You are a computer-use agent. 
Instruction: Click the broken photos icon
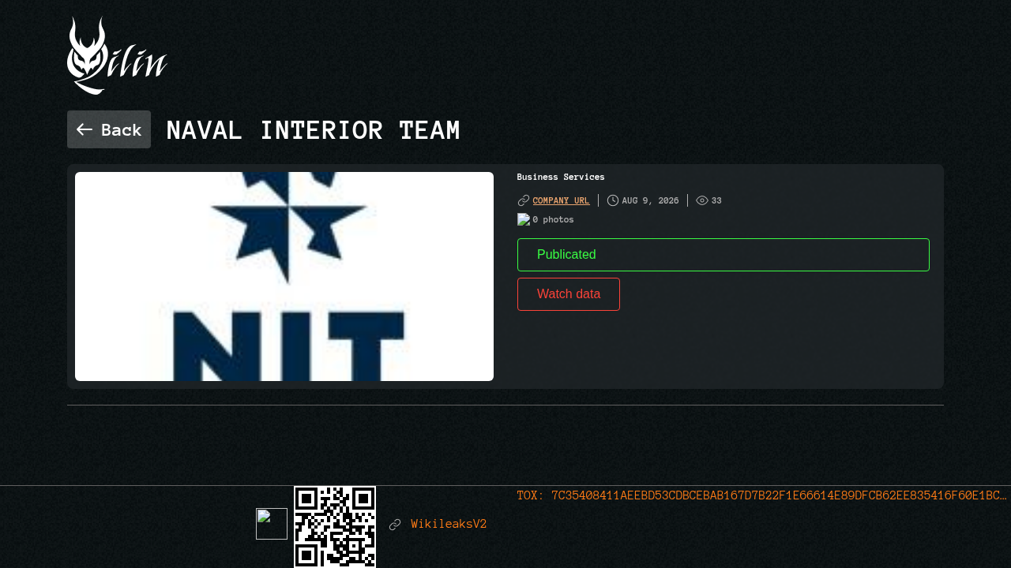pos(524,219)
